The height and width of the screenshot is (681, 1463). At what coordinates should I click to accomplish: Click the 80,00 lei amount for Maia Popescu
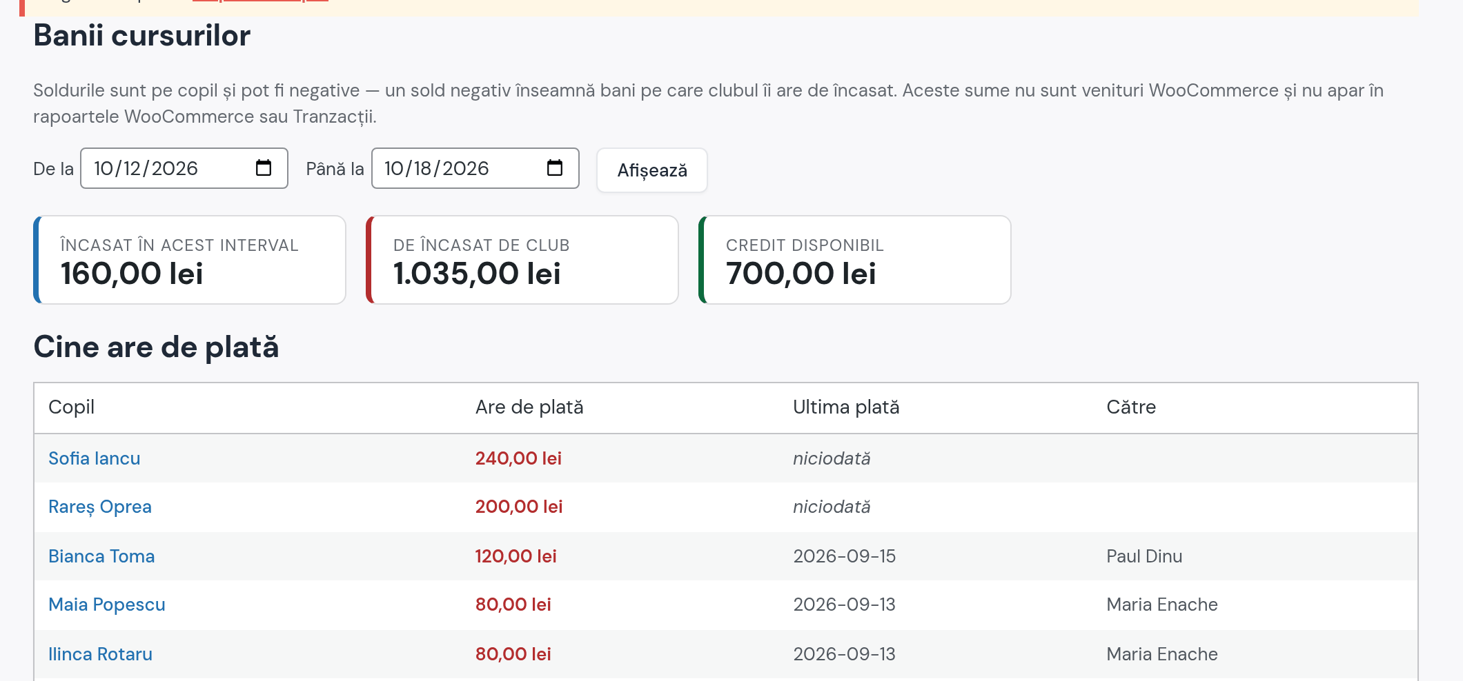click(513, 604)
